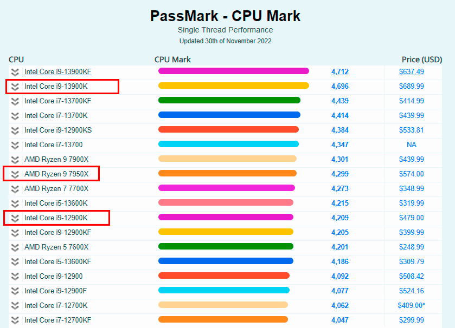Image resolution: width=455 pixels, height=328 pixels.
Task: Expand details for Intel Core i9-12900KS
Action: coord(15,129)
